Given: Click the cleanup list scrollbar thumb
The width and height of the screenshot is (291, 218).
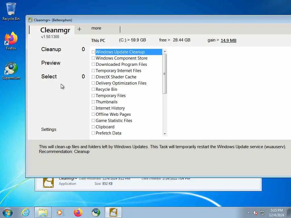Looking at the screenshot, I should (165, 74).
